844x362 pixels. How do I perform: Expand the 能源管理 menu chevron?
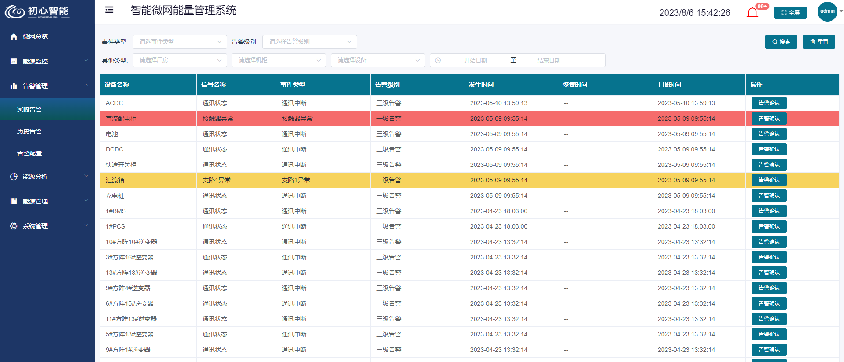[86, 201]
